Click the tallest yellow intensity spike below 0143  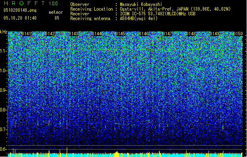67,152
